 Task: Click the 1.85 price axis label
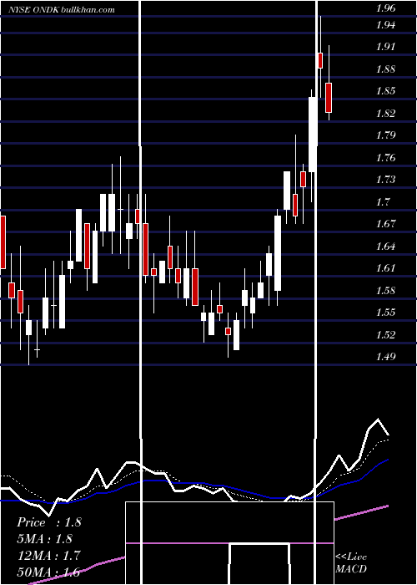[x=385, y=91]
